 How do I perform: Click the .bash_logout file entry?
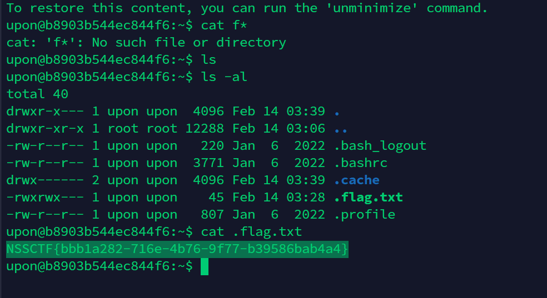click(380, 146)
